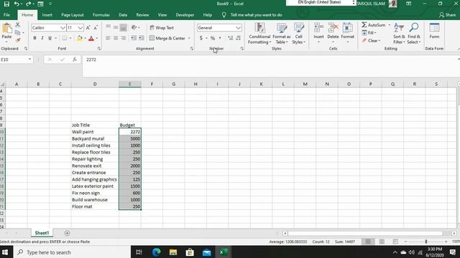460x258 pixels.
Task: Switch to the Page Layout tab
Action: coord(73,15)
